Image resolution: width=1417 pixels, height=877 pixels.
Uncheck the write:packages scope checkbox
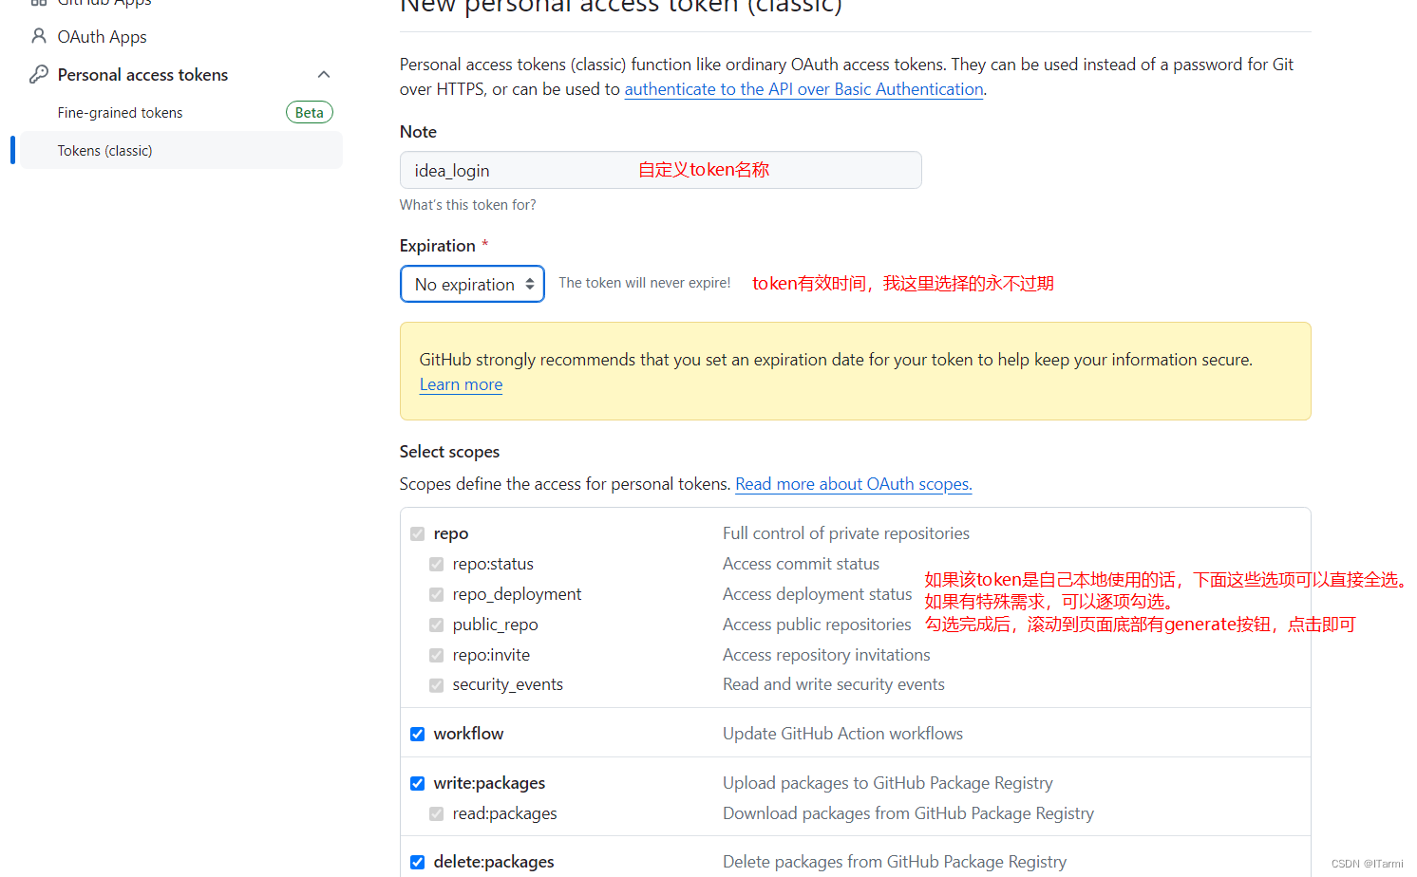pos(417,783)
